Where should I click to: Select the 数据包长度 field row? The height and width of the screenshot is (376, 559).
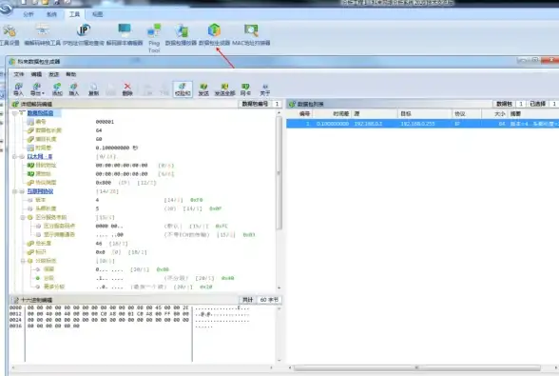pos(48,130)
